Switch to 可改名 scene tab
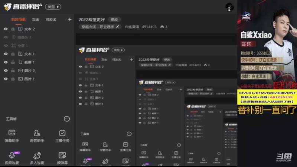The height and width of the screenshot is (167, 297). (51, 20)
